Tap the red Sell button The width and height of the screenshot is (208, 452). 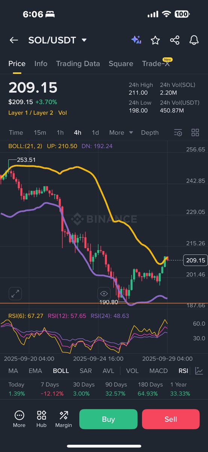point(171,419)
